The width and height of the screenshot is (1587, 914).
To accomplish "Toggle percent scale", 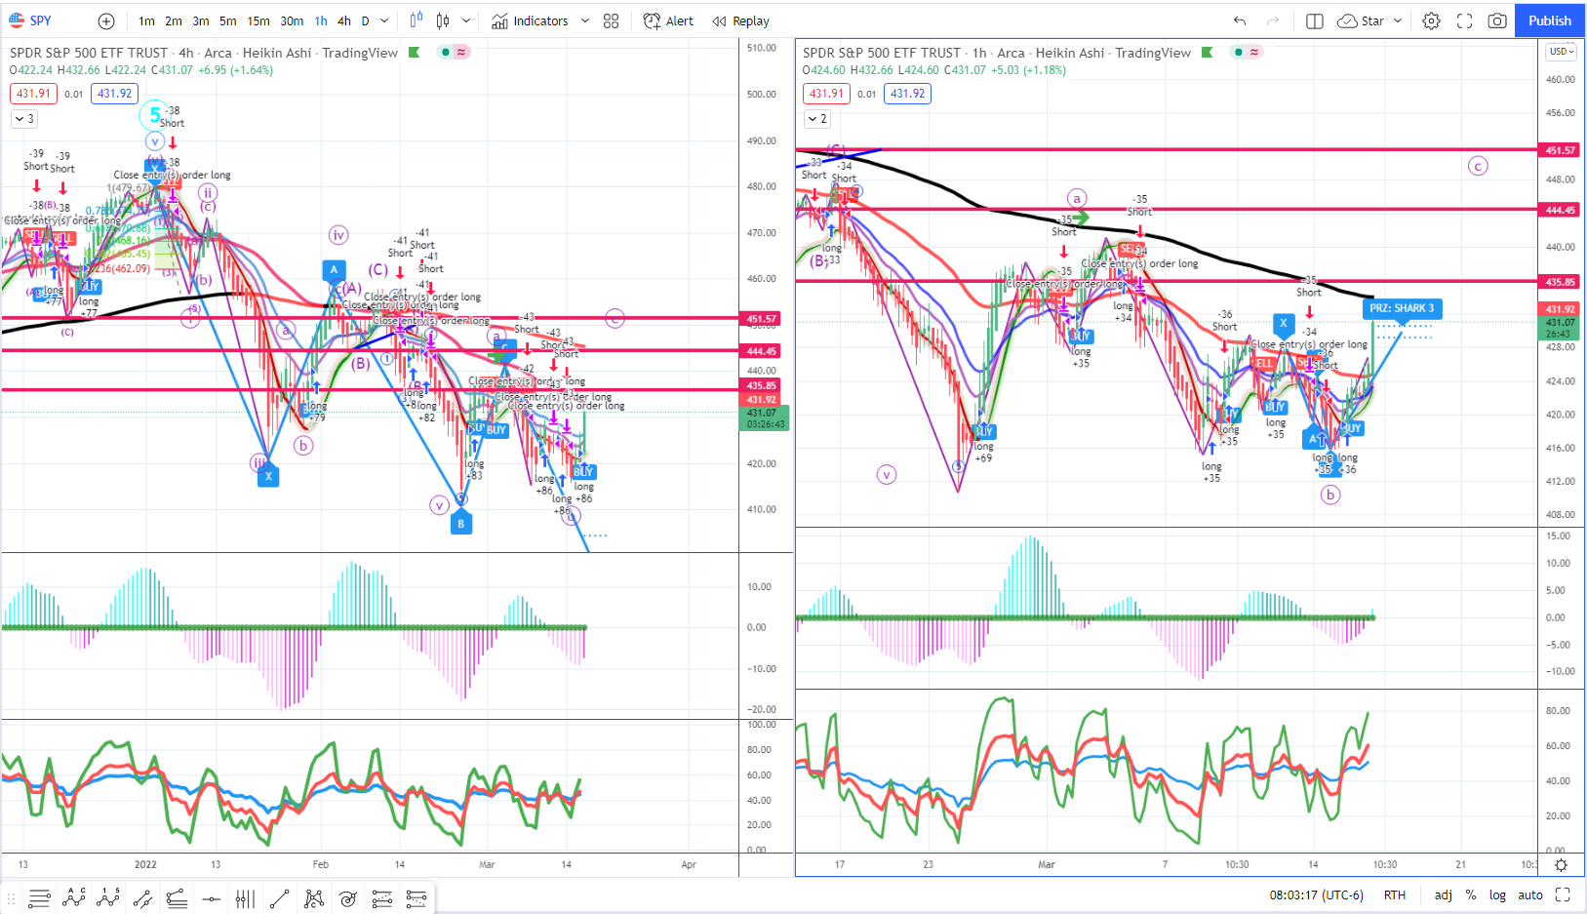I will (1470, 894).
